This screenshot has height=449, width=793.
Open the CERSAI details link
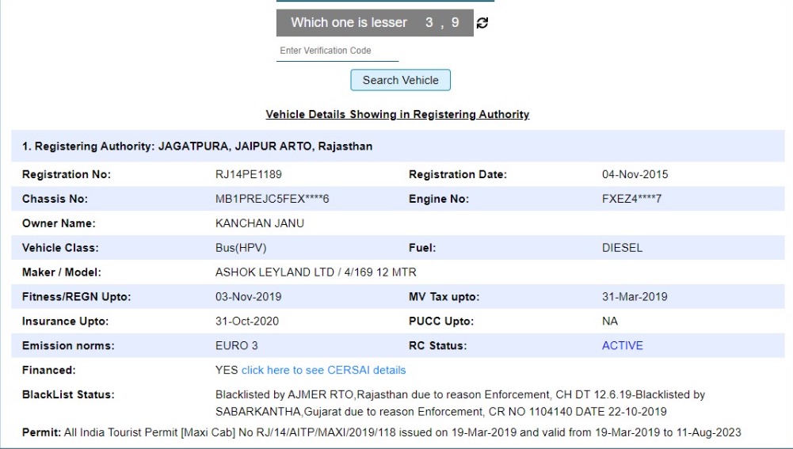(323, 370)
